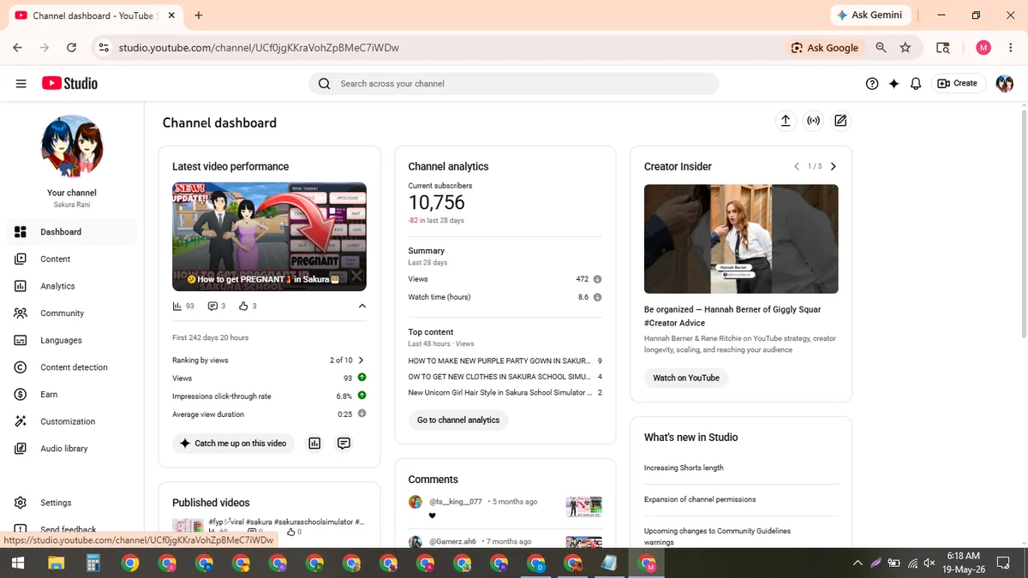The image size is (1028, 578).
Task: Open the Ask Studio sparkle icon
Action: tap(894, 83)
